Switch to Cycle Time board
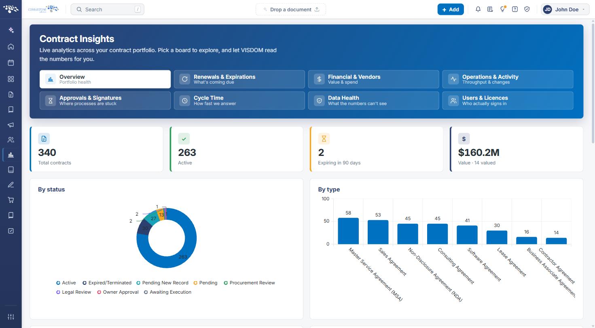 tap(239, 101)
